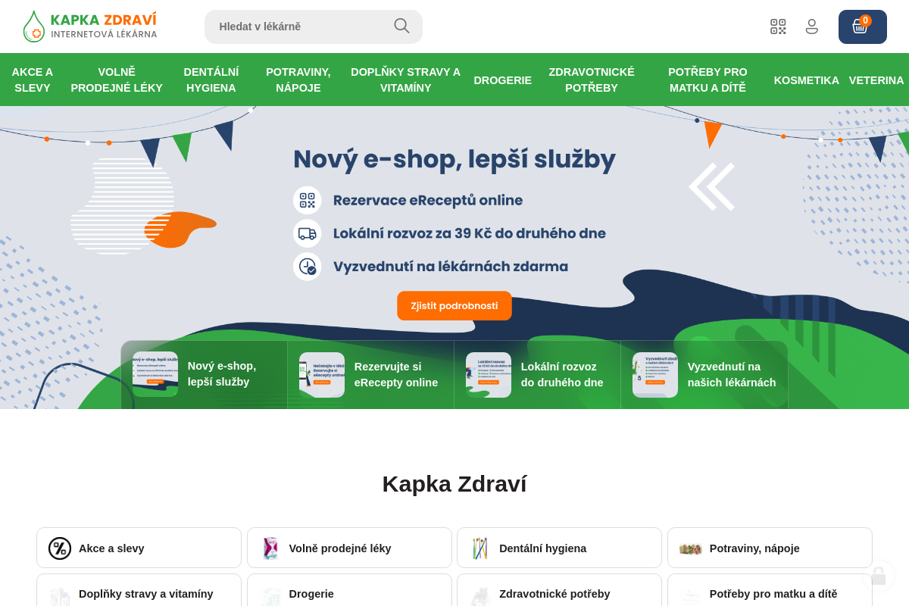Click the delivery truck icon in the banner
Image resolution: width=909 pixels, height=606 pixels.
(307, 233)
